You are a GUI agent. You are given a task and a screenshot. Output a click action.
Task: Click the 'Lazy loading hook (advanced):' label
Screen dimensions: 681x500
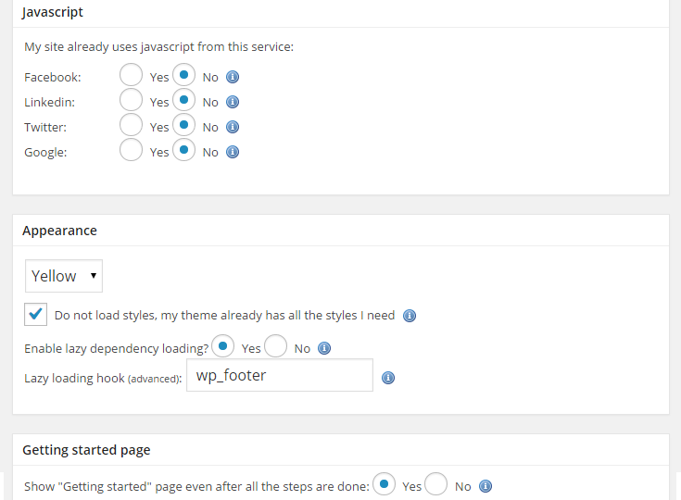click(x=103, y=379)
